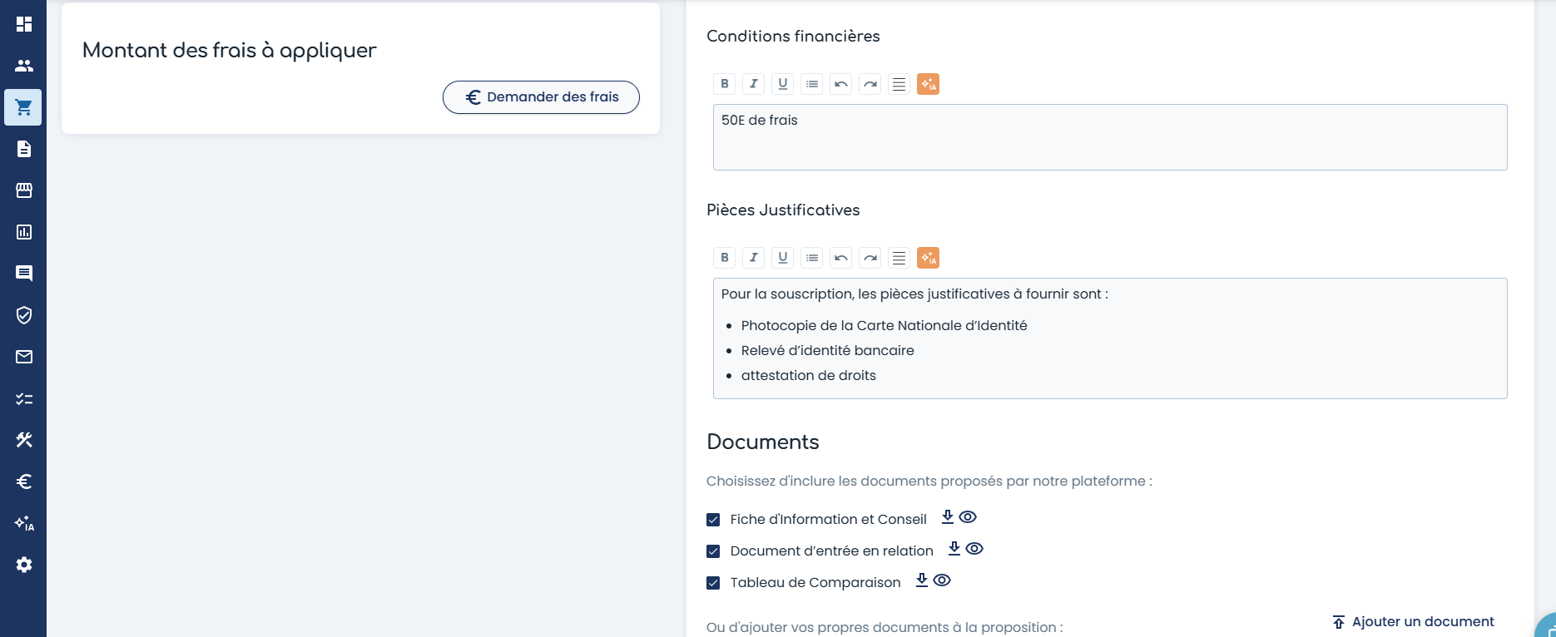Open the shield check sidebar icon
The height and width of the screenshot is (637, 1556).
click(23, 315)
